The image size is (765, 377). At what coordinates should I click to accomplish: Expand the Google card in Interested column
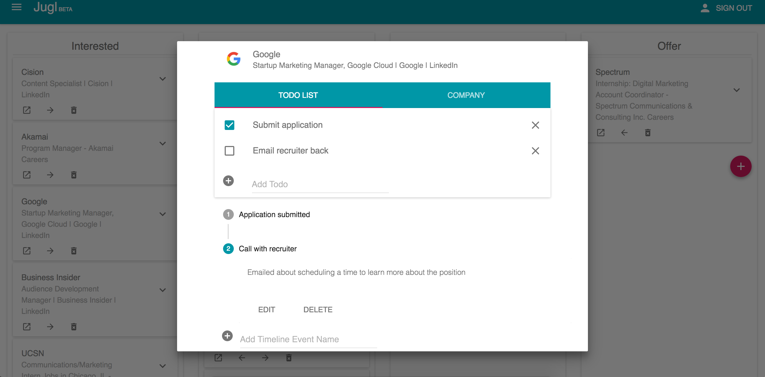(x=162, y=214)
